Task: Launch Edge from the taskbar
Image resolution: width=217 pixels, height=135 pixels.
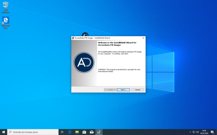Action: coord(70,132)
